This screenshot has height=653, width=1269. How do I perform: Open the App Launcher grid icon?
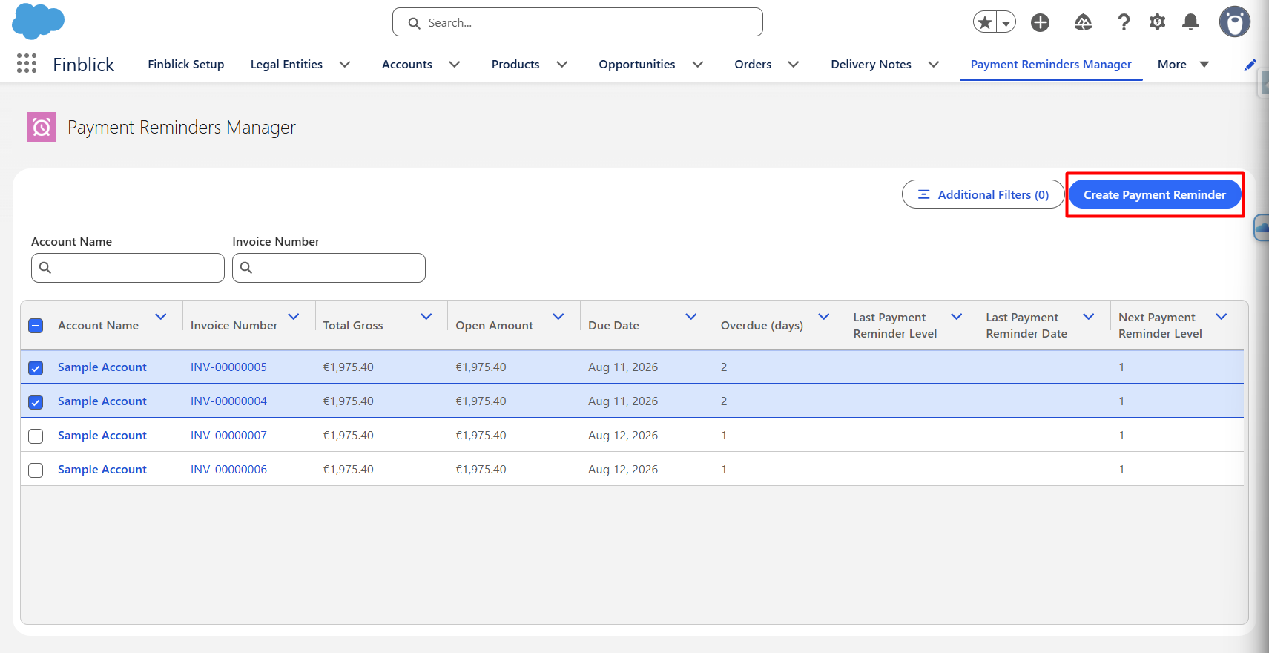[27, 64]
